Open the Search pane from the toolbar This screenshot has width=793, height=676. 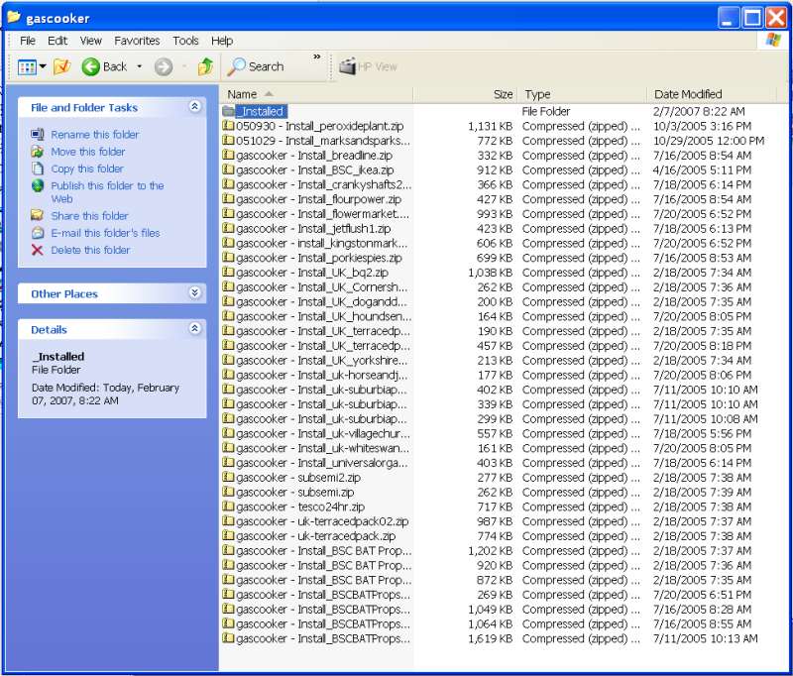(x=256, y=66)
